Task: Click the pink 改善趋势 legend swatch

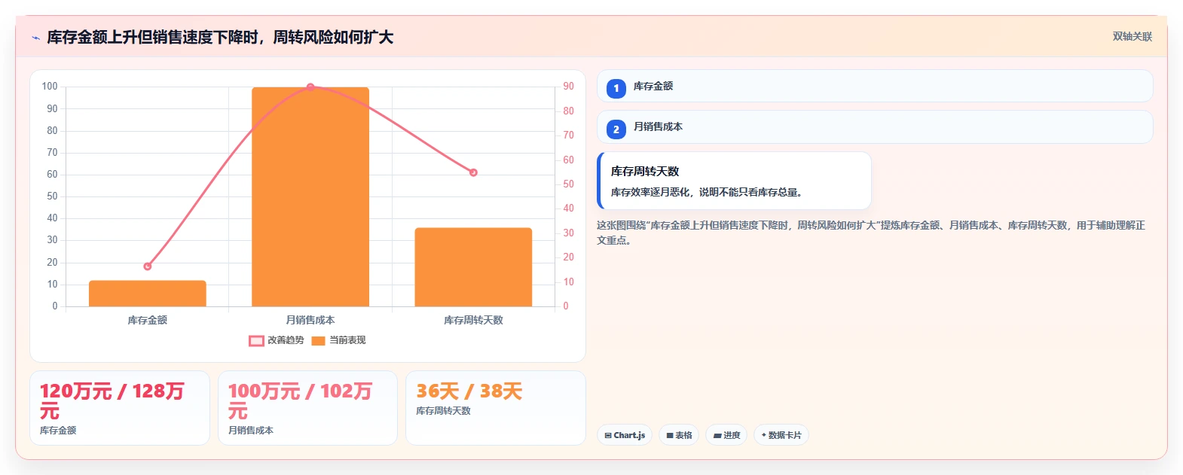Action: 256,341
